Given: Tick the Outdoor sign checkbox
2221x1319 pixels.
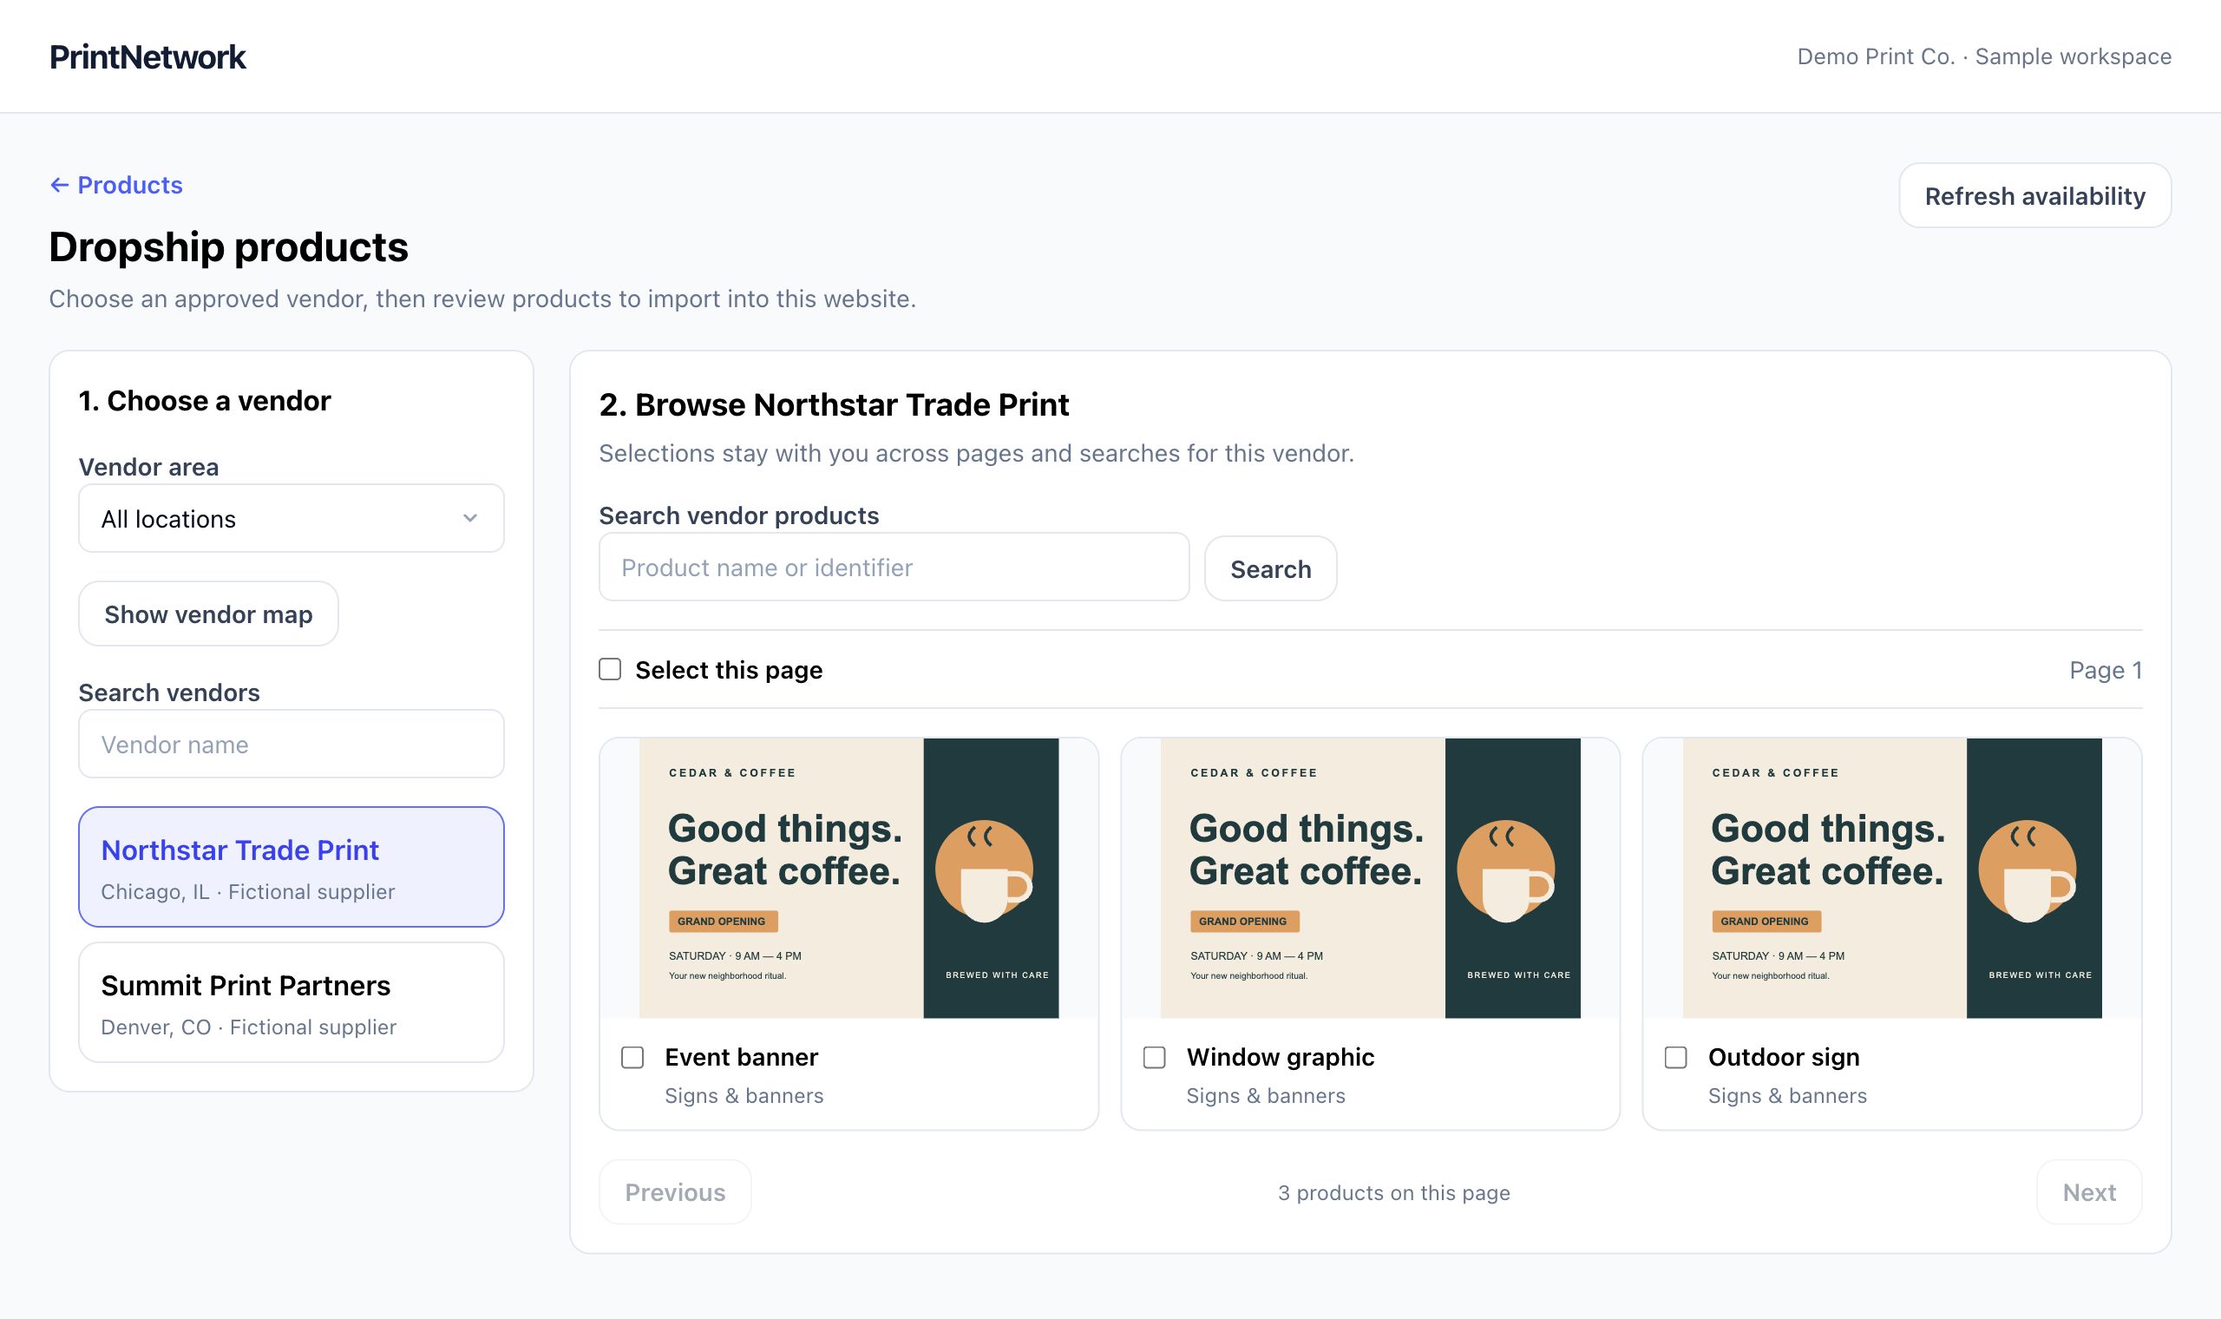Looking at the screenshot, I should [1675, 1057].
